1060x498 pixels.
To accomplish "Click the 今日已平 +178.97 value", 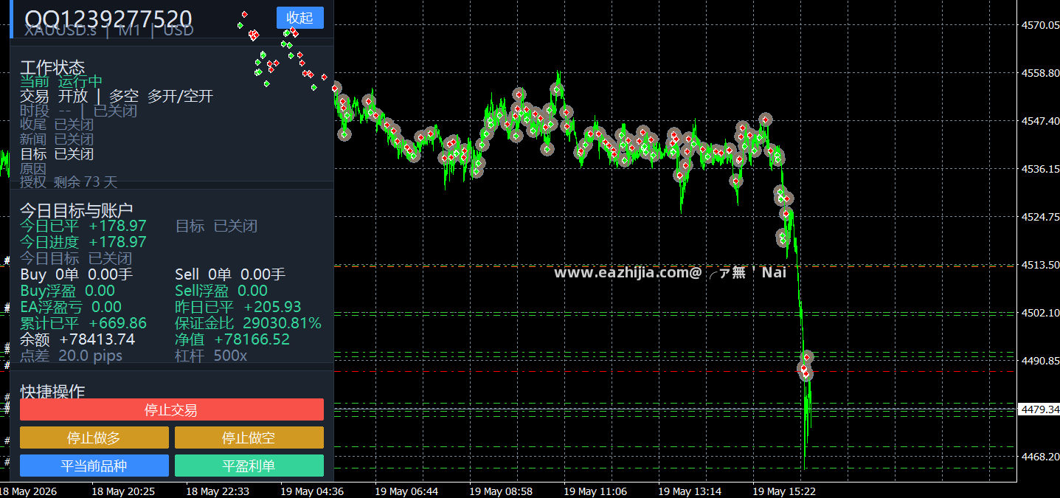I will (83, 226).
